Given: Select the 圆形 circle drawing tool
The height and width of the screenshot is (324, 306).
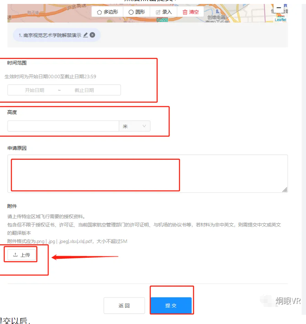Looking at the screenshot, I should 136,12.
